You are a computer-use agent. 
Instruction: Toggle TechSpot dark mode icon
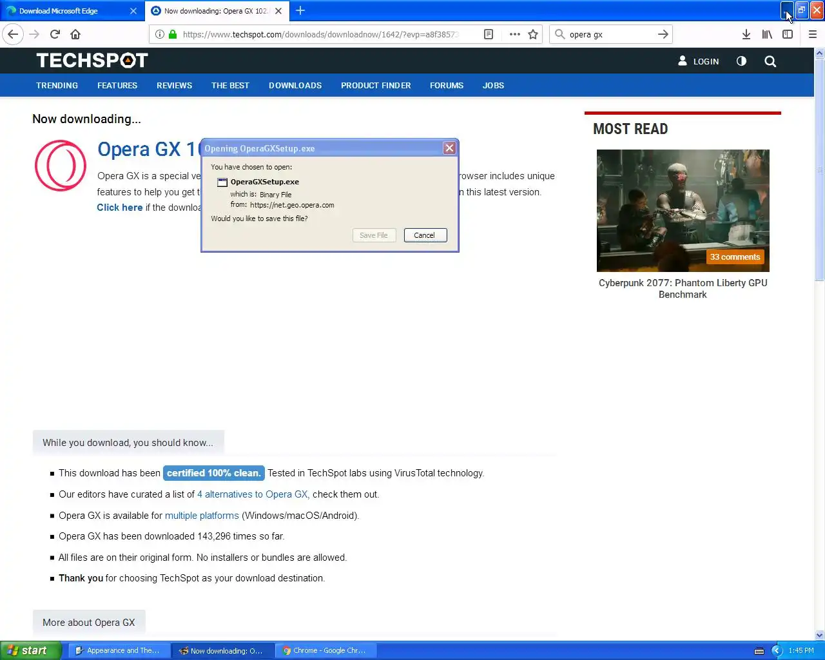[741, 61]
